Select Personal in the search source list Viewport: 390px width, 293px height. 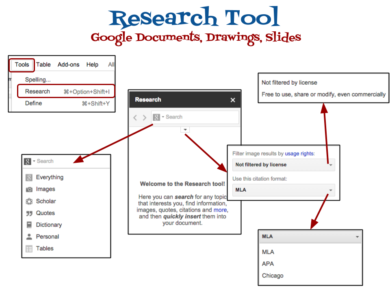pos(47,236)
